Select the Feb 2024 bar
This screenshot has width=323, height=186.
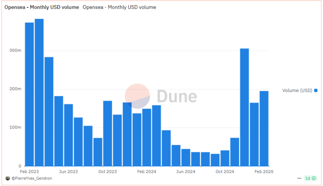[x=147, y=138]
